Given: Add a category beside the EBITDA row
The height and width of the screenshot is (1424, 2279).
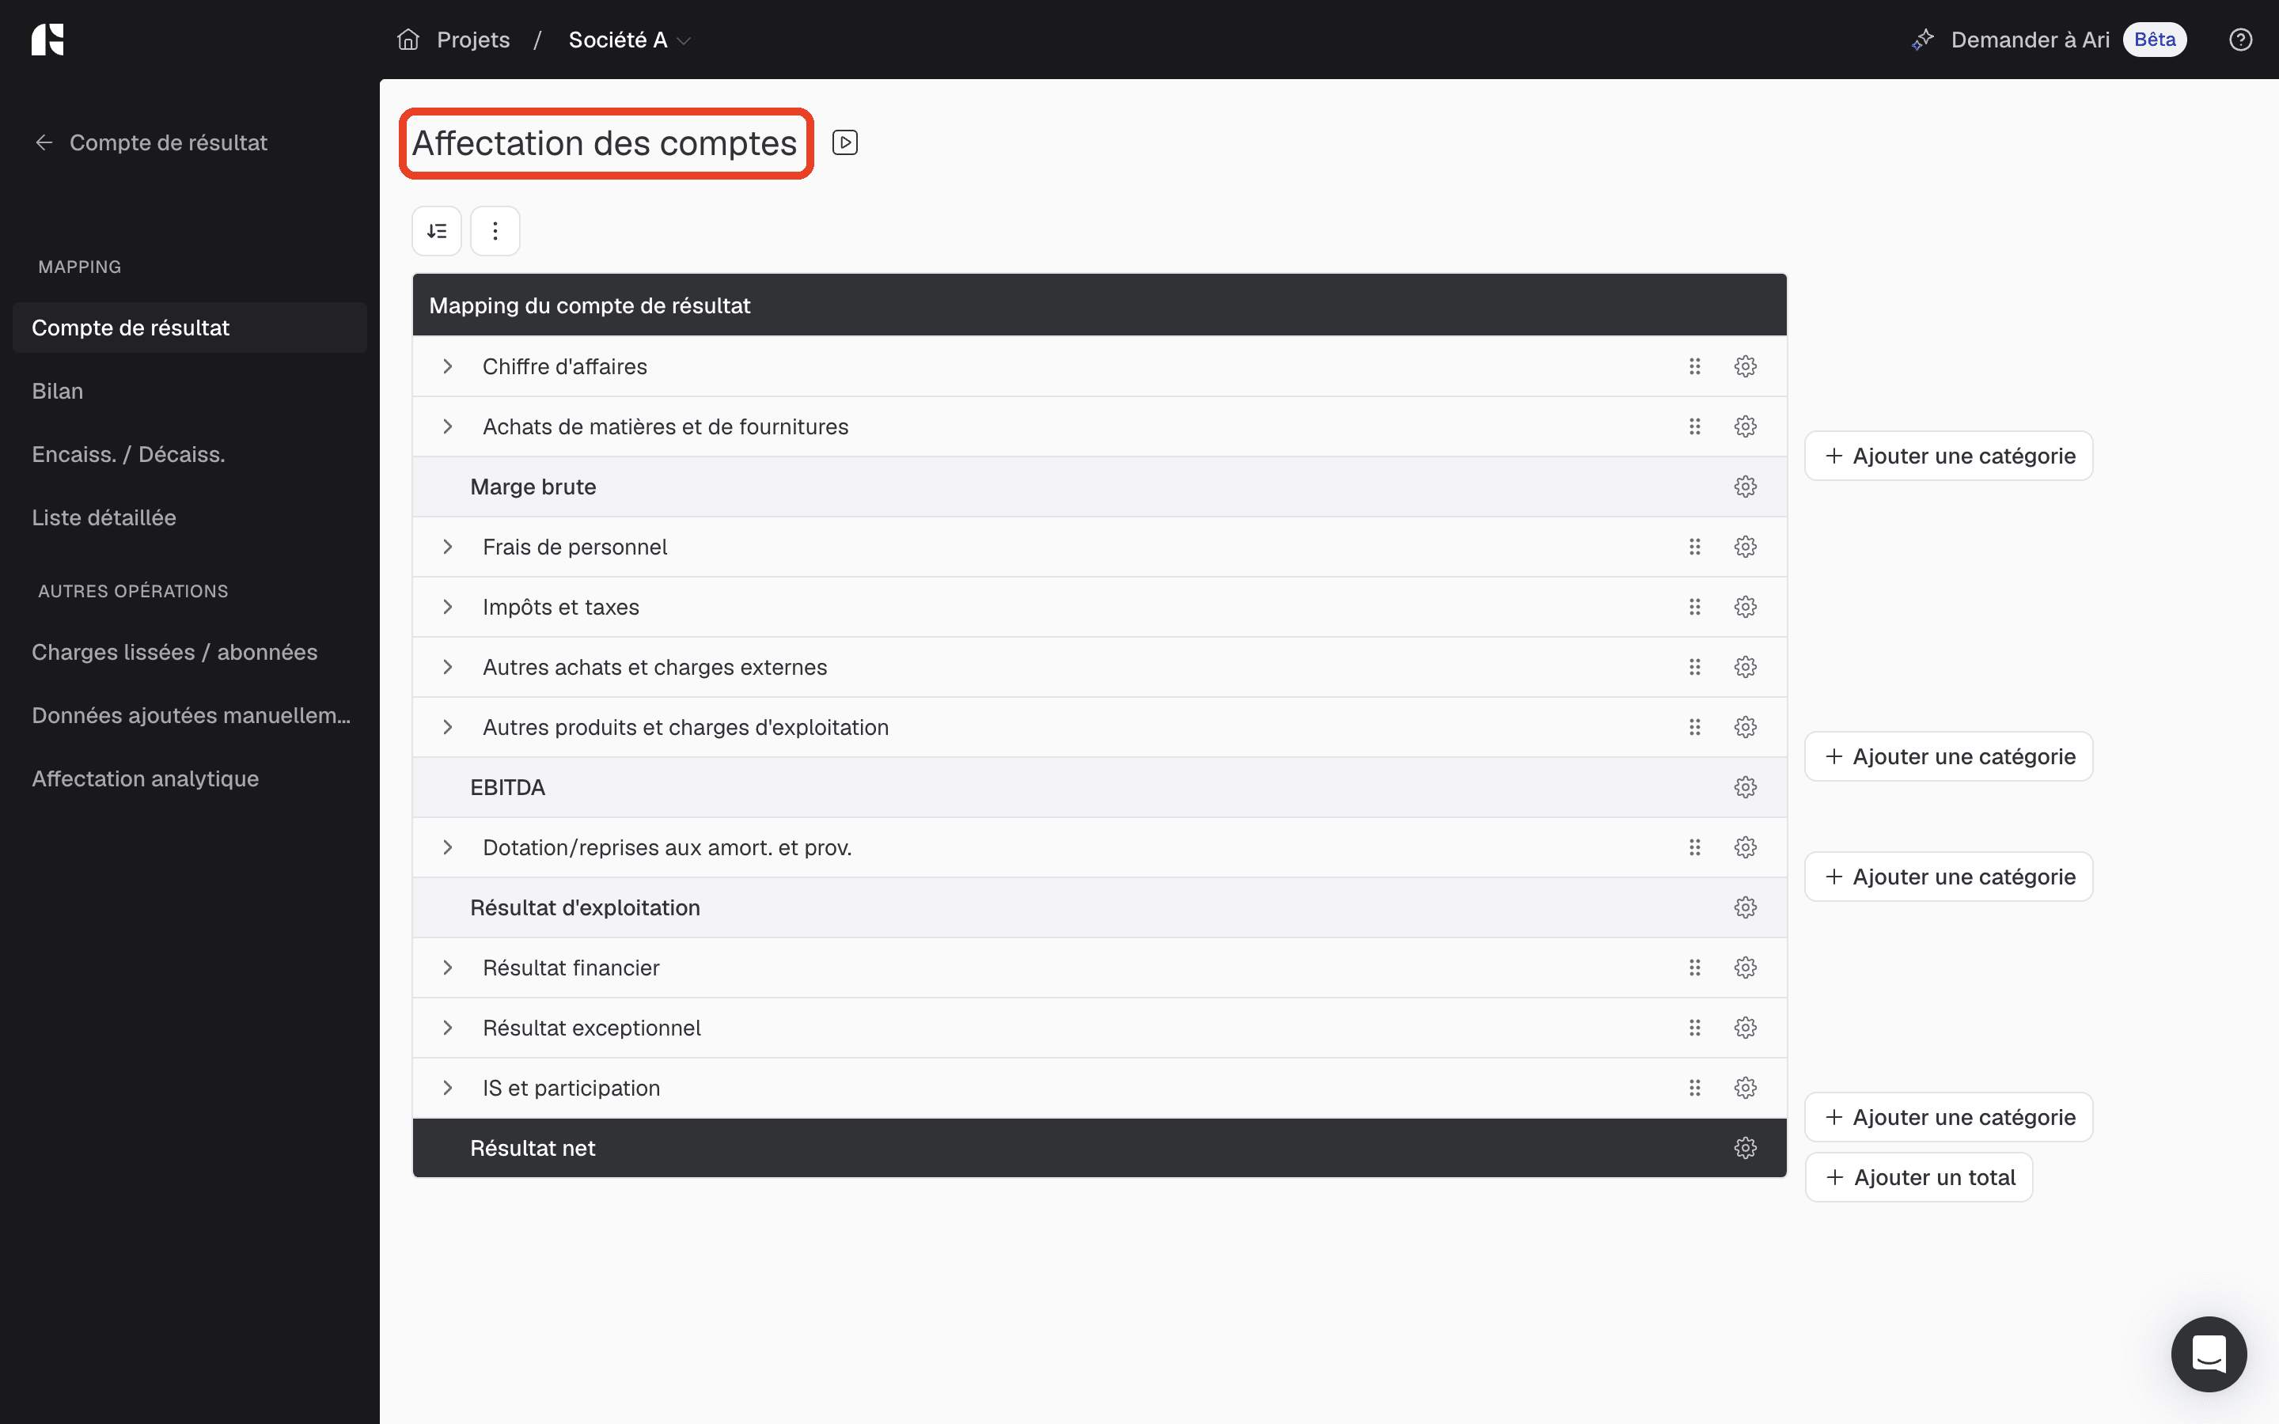Looking at the screenshot, I should point(1948,756).
